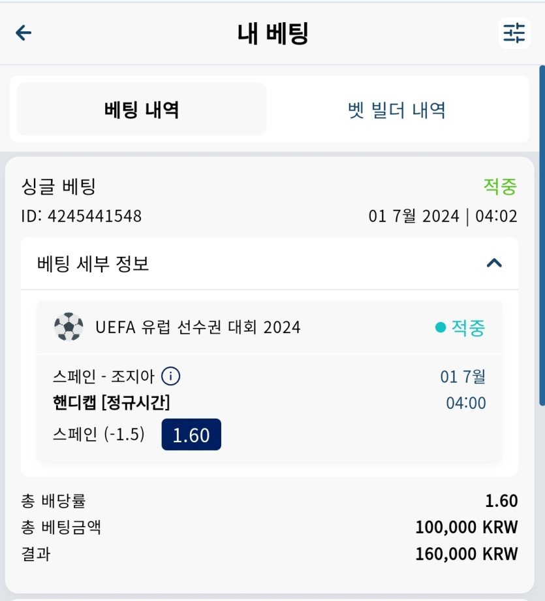Select the 스페인 - 조지아 match name
This screenshot has height=601, width=545.
pyautogui.click(x=103, y=376)
